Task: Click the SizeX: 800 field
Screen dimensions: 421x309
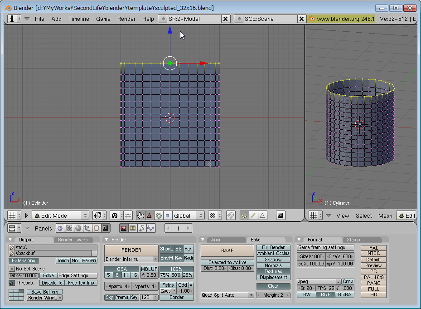Action: [x=311, y=256]
